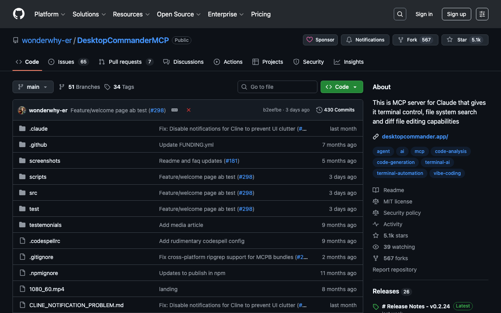The width and height of the screenshot is (501, 313).
Task: Click the desktopcommander.app link
Action: [415, 137]
